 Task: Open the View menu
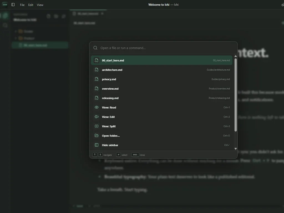[40, 5]
